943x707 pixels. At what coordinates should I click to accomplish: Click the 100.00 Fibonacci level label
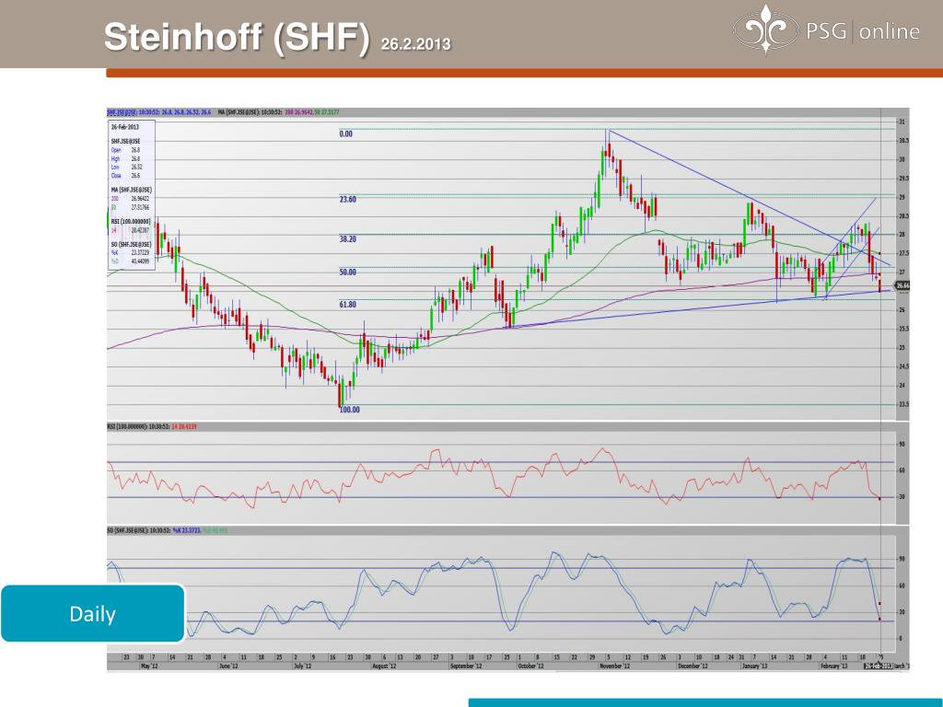click(x=349, y=410)
